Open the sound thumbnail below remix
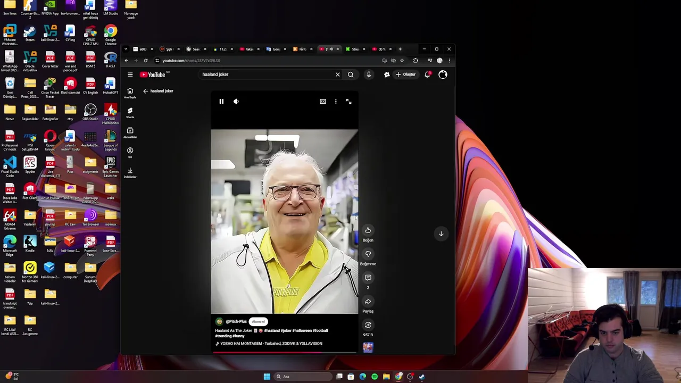 (x=368, y=347)
